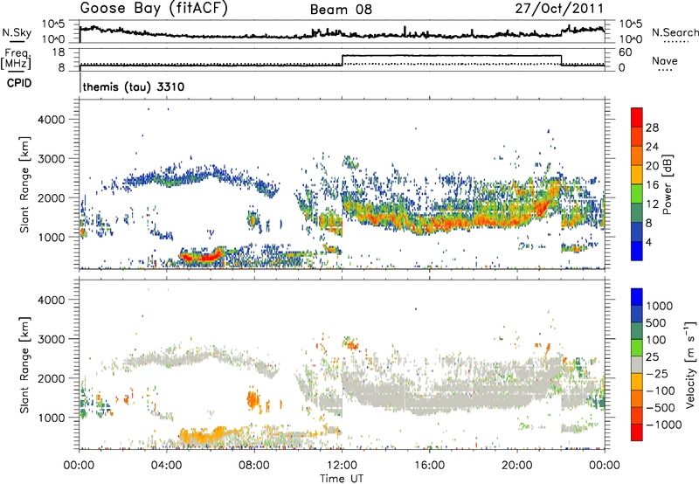Click the 'Goose Bay (fitACF)' title text
The width and height of the screenshot is (699, 484).
click(154, 9)
